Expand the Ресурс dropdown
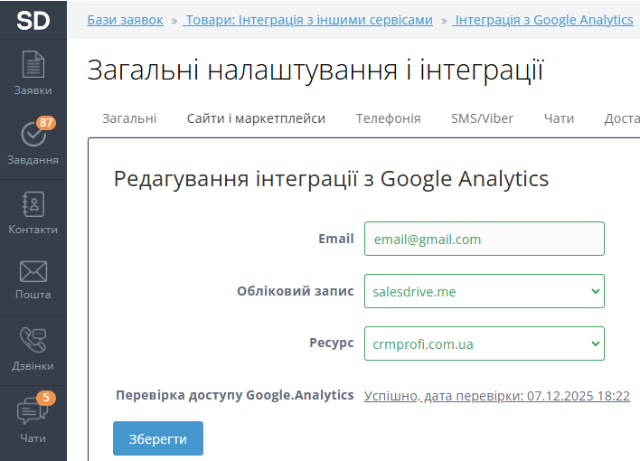Image resolution: width=640 pixels, height=461 pixels. [484, 343]
